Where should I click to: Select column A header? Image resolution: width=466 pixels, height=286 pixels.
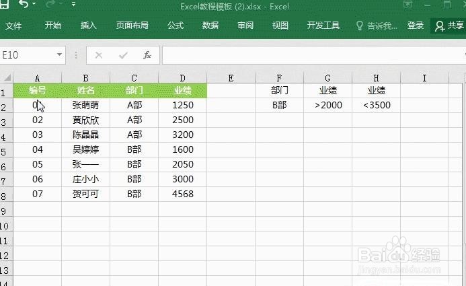point(37,78)
